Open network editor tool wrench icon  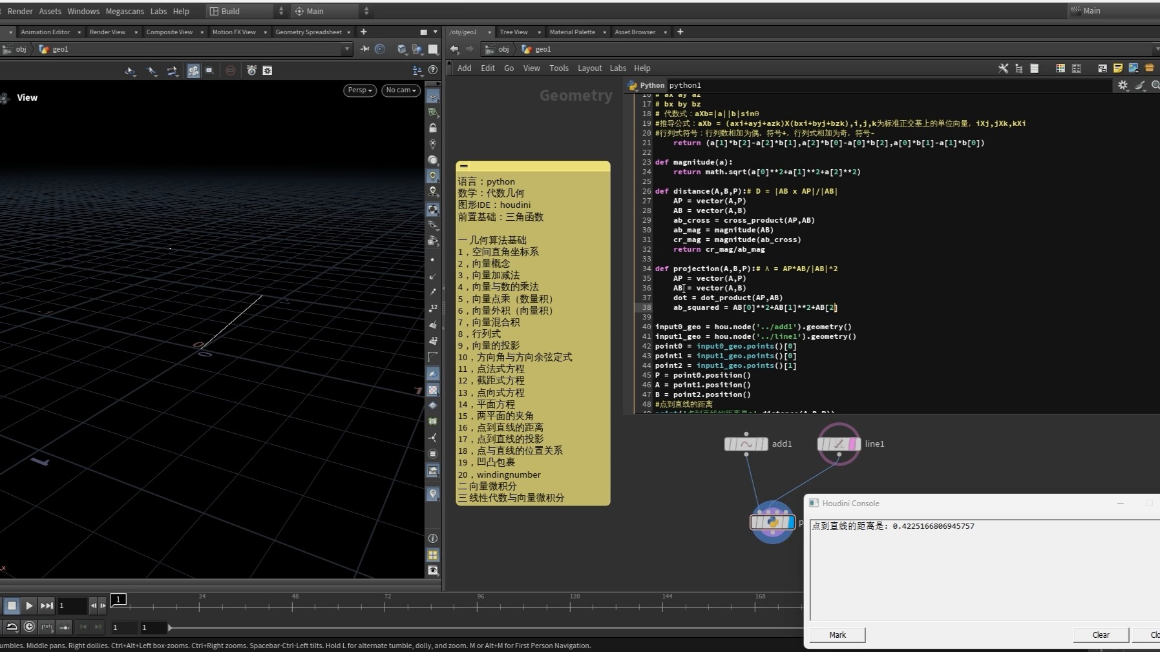[1003, 68]
